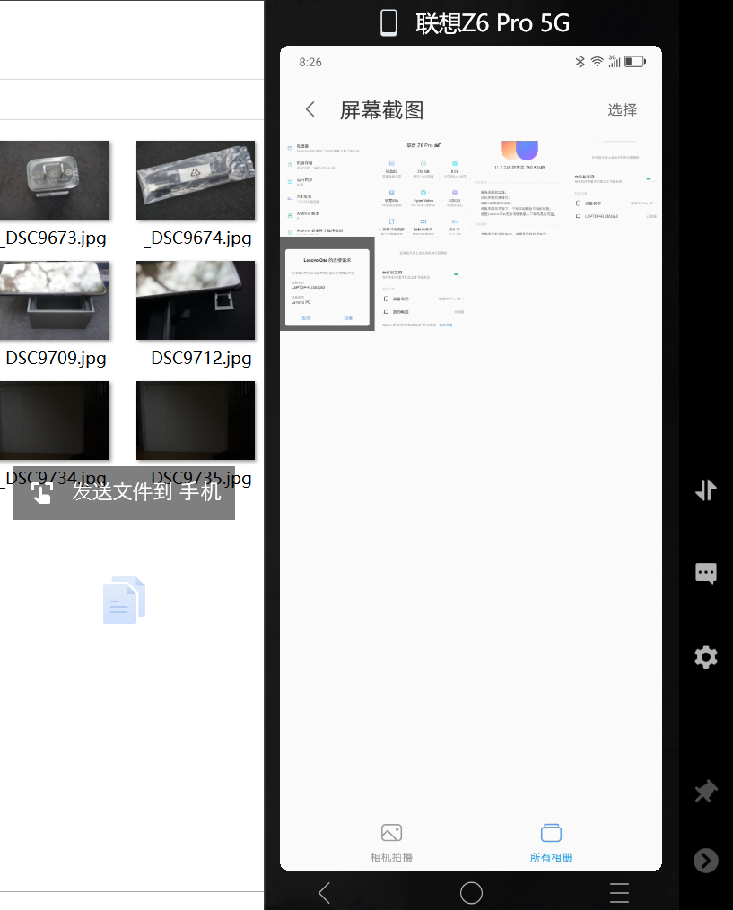This screenshot has height=910, width=733.
Task: Click the pin icon in sidebar
Action: tap(706, 791)
